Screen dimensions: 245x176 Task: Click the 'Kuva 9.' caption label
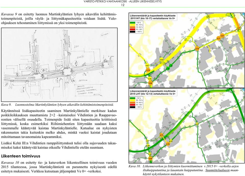pos(6,105)
